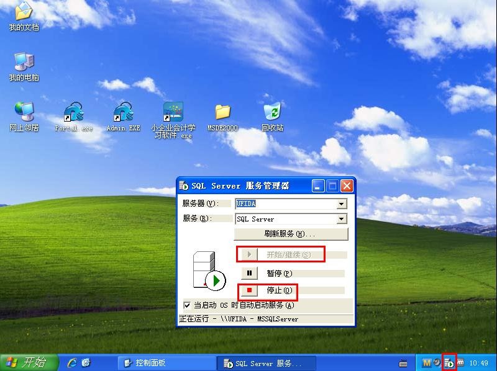Image resolution: width=497 pixels, height=371 pixels.
Task: Click the quick launch icon beside Internet Explorer
Action: (86, 363)
